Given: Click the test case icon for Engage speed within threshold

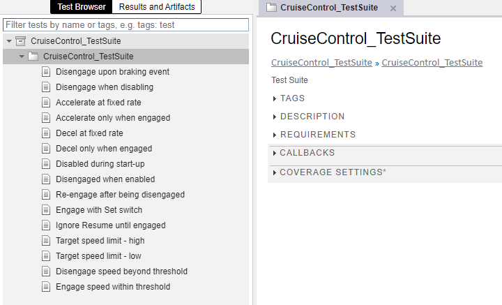Looking at the screenshot, I should click(x=46, y=287).
